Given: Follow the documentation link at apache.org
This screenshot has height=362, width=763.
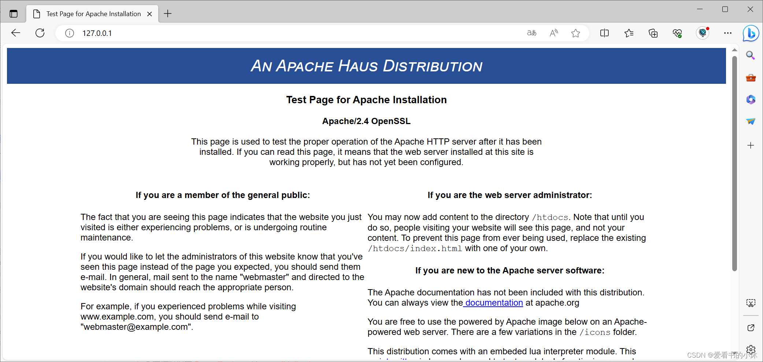Looking at the screenshot, I should (493, 303).
